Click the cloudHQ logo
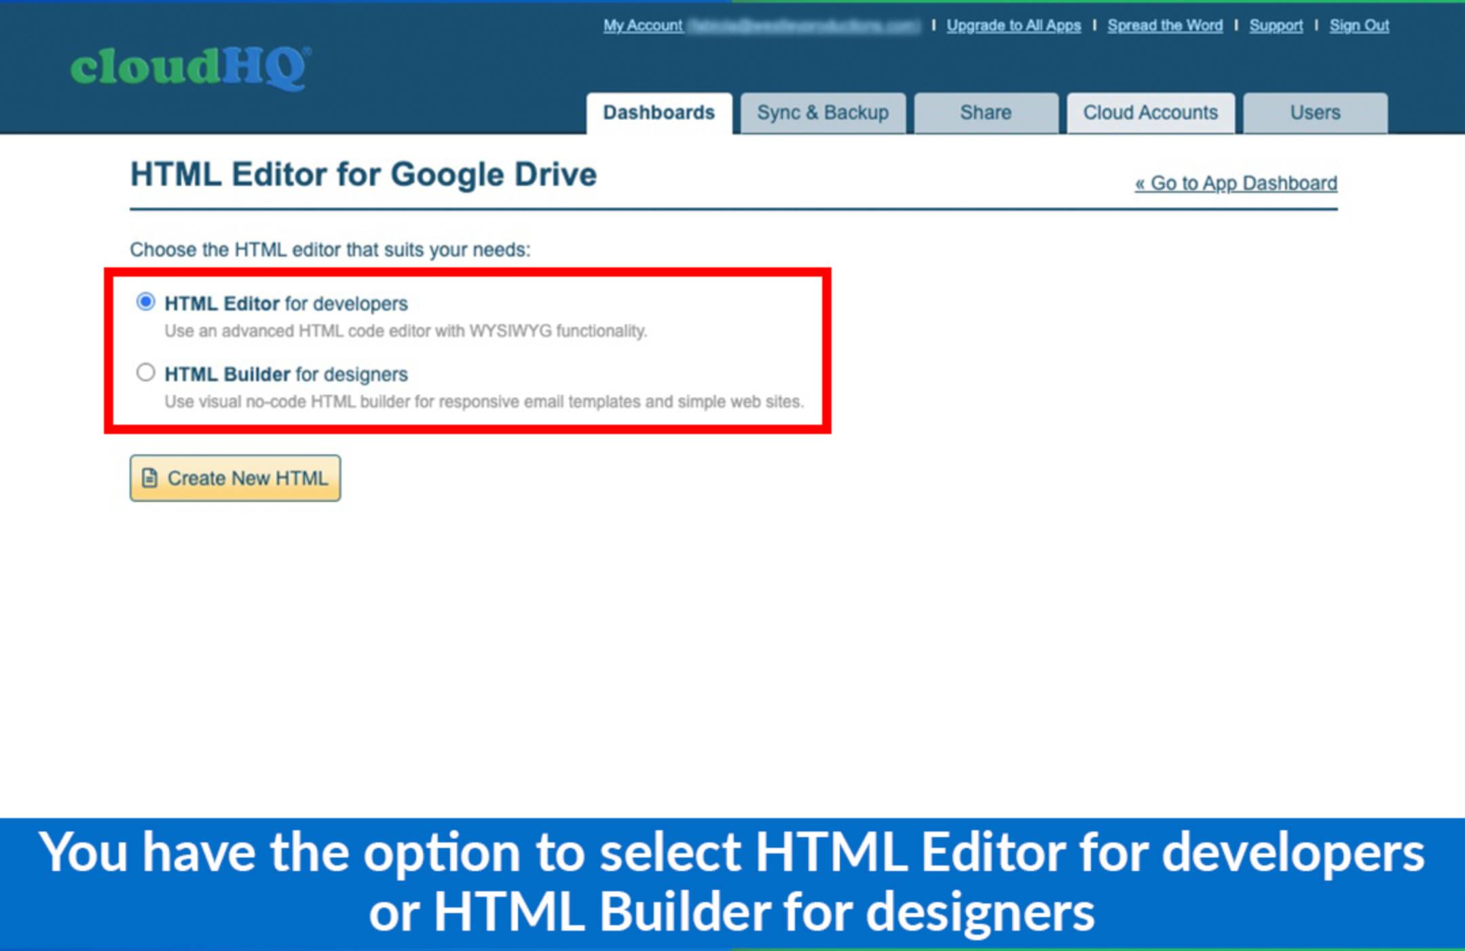 pyautogui.click(x=191, y=68)
